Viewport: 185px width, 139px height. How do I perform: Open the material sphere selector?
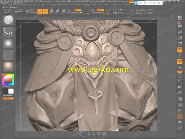pyautogui.click(x=8, y=66)
